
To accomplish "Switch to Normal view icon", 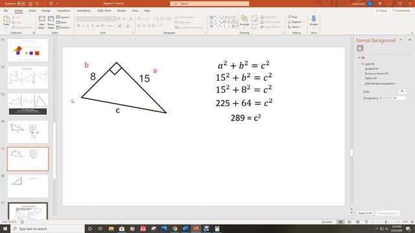I will 341,222.
